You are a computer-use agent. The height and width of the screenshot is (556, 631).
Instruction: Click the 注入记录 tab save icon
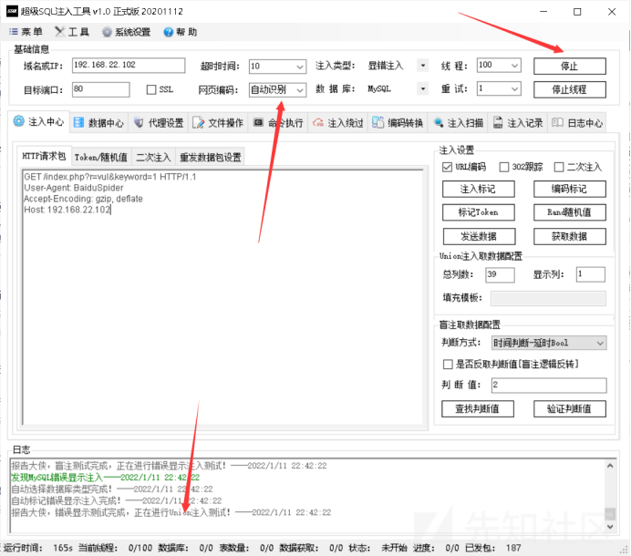[498, 122]
